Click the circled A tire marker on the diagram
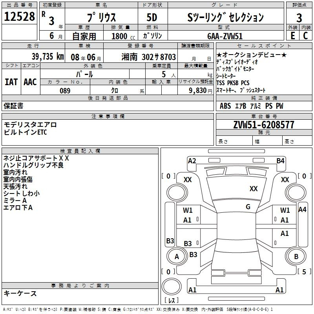 [x=177, y=257]
